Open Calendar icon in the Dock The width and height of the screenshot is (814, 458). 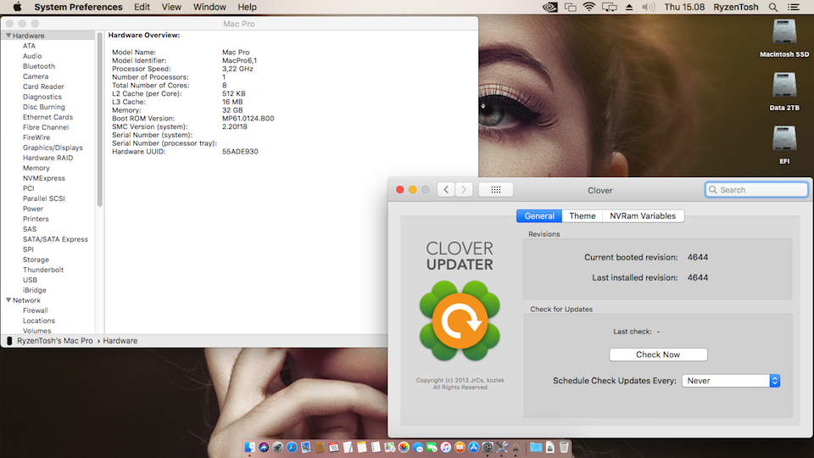(x=334, y=447)
